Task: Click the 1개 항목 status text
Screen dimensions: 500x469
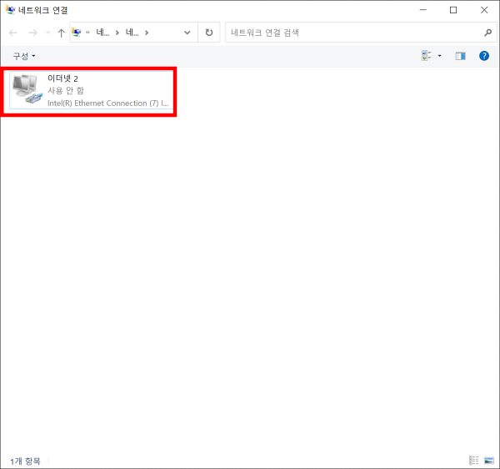Action: (26, 461)
